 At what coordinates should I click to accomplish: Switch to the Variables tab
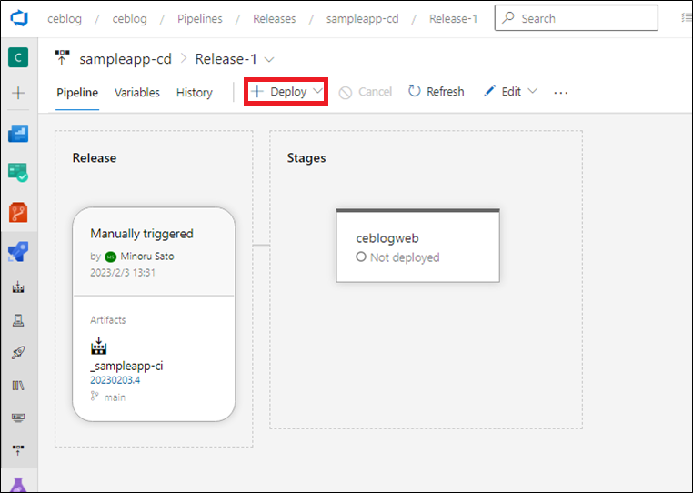137,93
